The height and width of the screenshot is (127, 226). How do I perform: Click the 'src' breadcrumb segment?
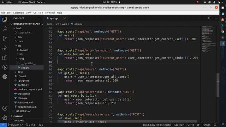point(57,24)
